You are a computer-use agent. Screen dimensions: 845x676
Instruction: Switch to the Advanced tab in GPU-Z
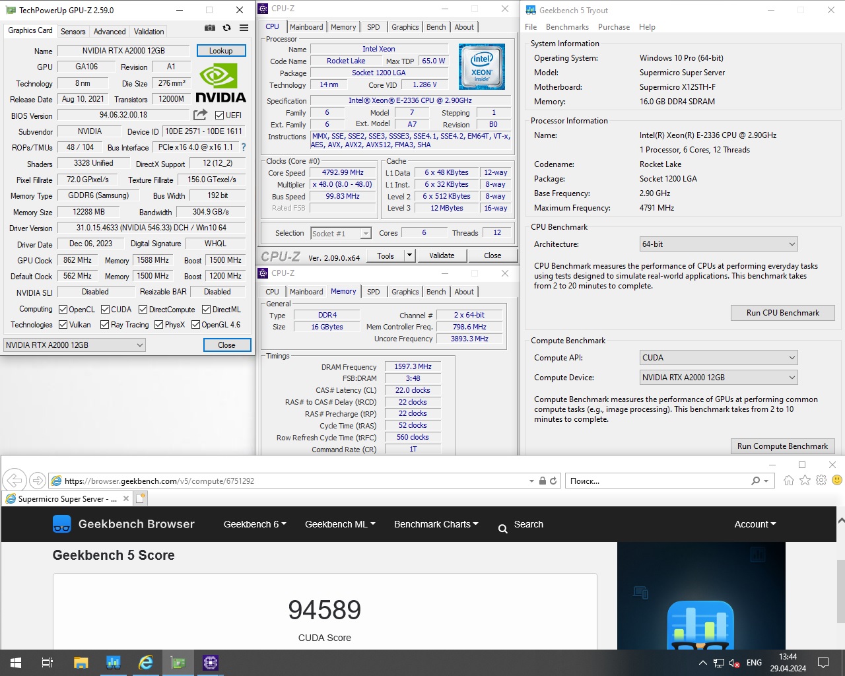(x=110, y=31)
